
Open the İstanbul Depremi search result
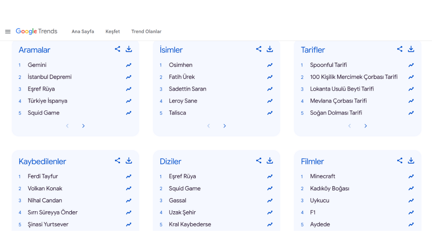(x=50, y=77)
